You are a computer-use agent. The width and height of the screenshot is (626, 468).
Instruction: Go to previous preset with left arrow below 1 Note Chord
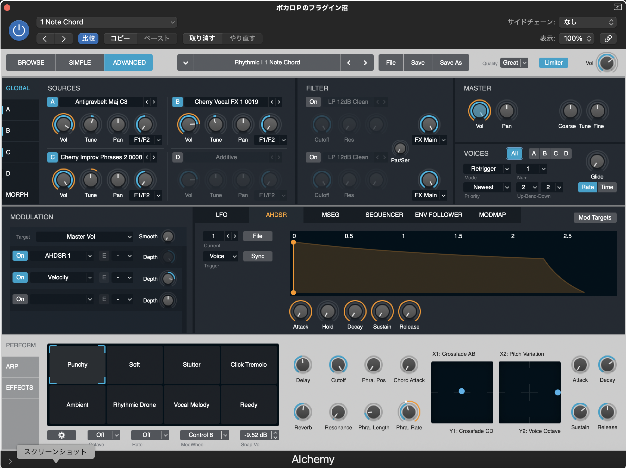45,39
